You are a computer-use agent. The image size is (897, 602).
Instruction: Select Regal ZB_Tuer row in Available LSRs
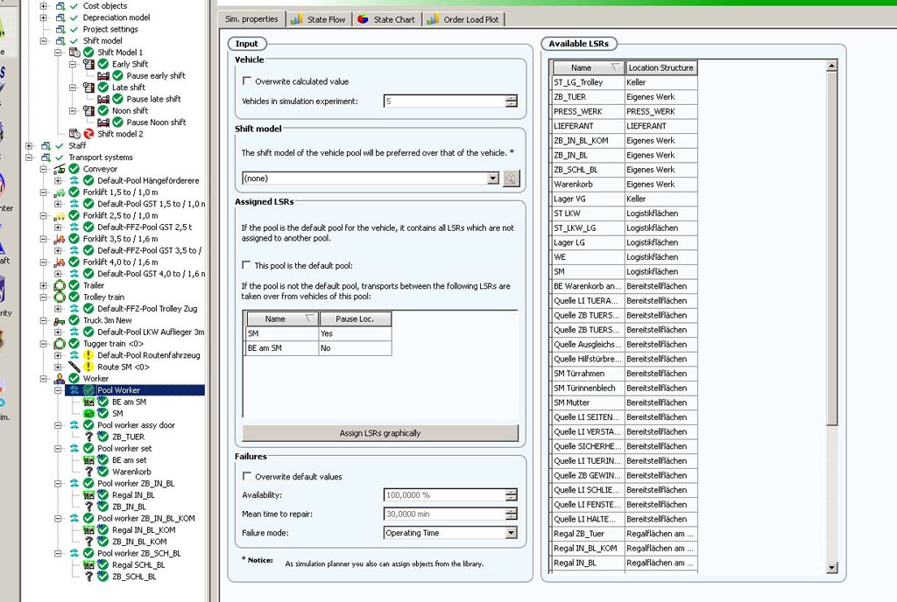625,534
